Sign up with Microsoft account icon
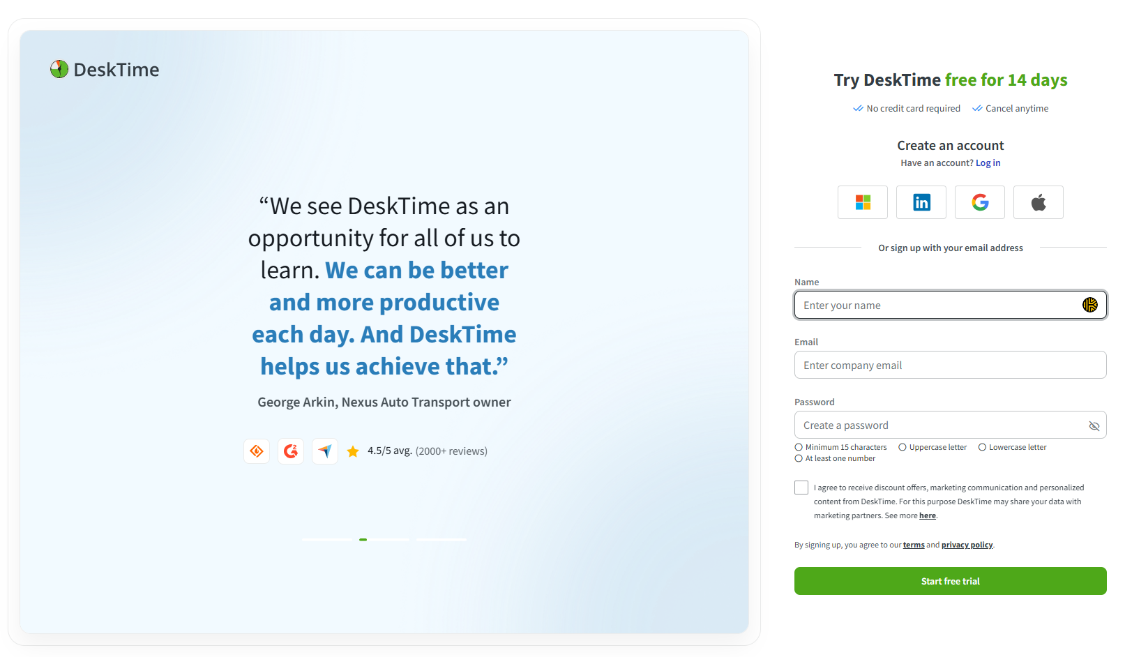Viewport: 1125px width, 657px height. click(863, 202)
